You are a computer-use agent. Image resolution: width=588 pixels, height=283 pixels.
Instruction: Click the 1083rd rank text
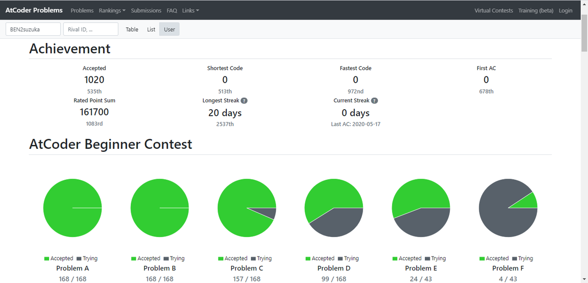[94, 124]
